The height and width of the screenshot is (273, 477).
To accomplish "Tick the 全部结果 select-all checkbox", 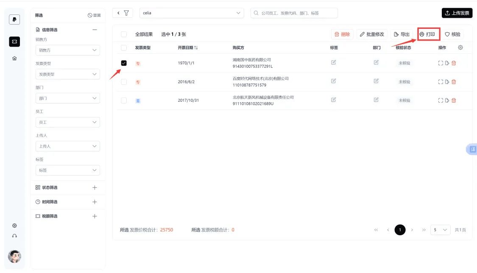I will [124, 34].
